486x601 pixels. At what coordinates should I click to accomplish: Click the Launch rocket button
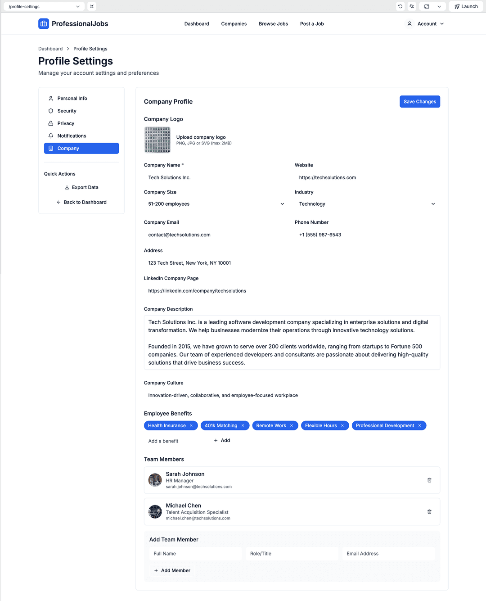click(x=466, y=6)
